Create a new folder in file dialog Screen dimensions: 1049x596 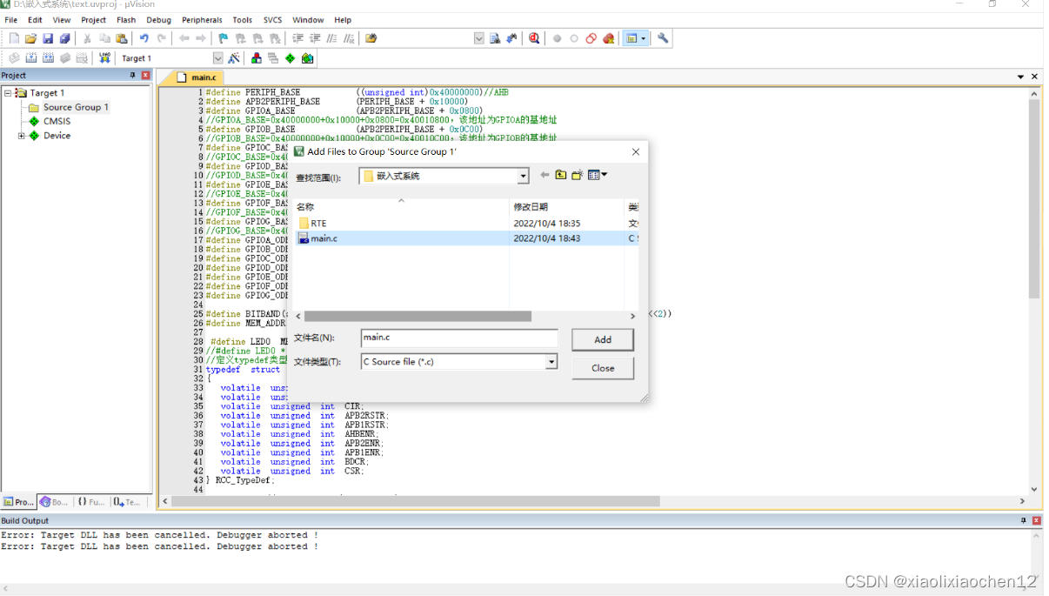[577, 175]
